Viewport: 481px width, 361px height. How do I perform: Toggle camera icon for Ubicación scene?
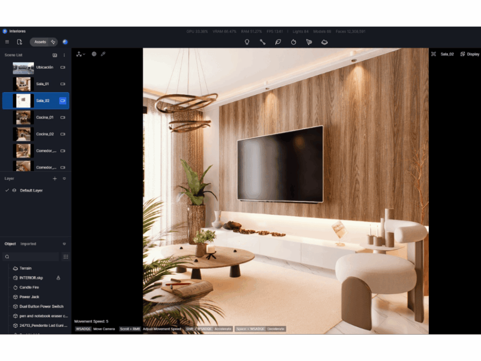pyautogui.click(x=63, y=67)
